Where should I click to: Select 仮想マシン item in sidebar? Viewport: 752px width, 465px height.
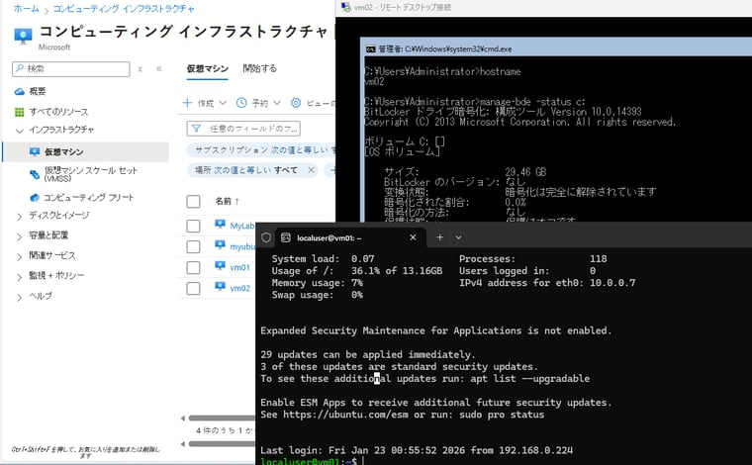[85, 151]
